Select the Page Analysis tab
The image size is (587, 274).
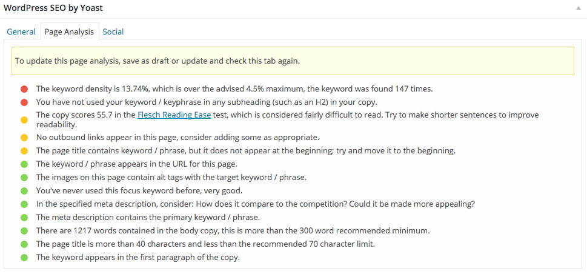click(x=69, y=32)
